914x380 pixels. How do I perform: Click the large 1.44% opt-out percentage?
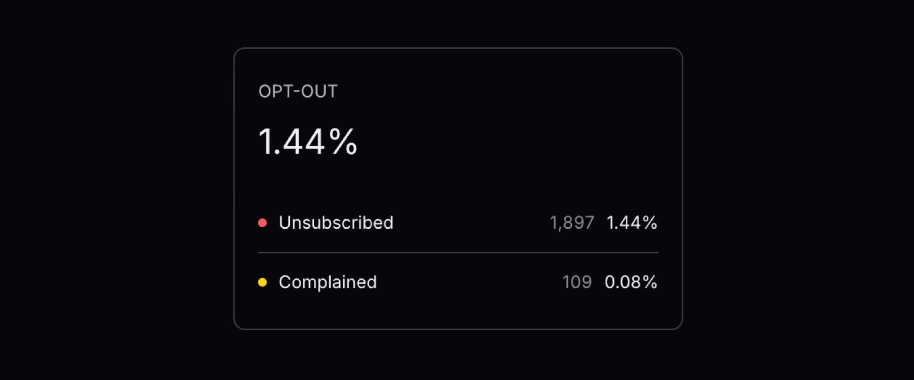308,141
